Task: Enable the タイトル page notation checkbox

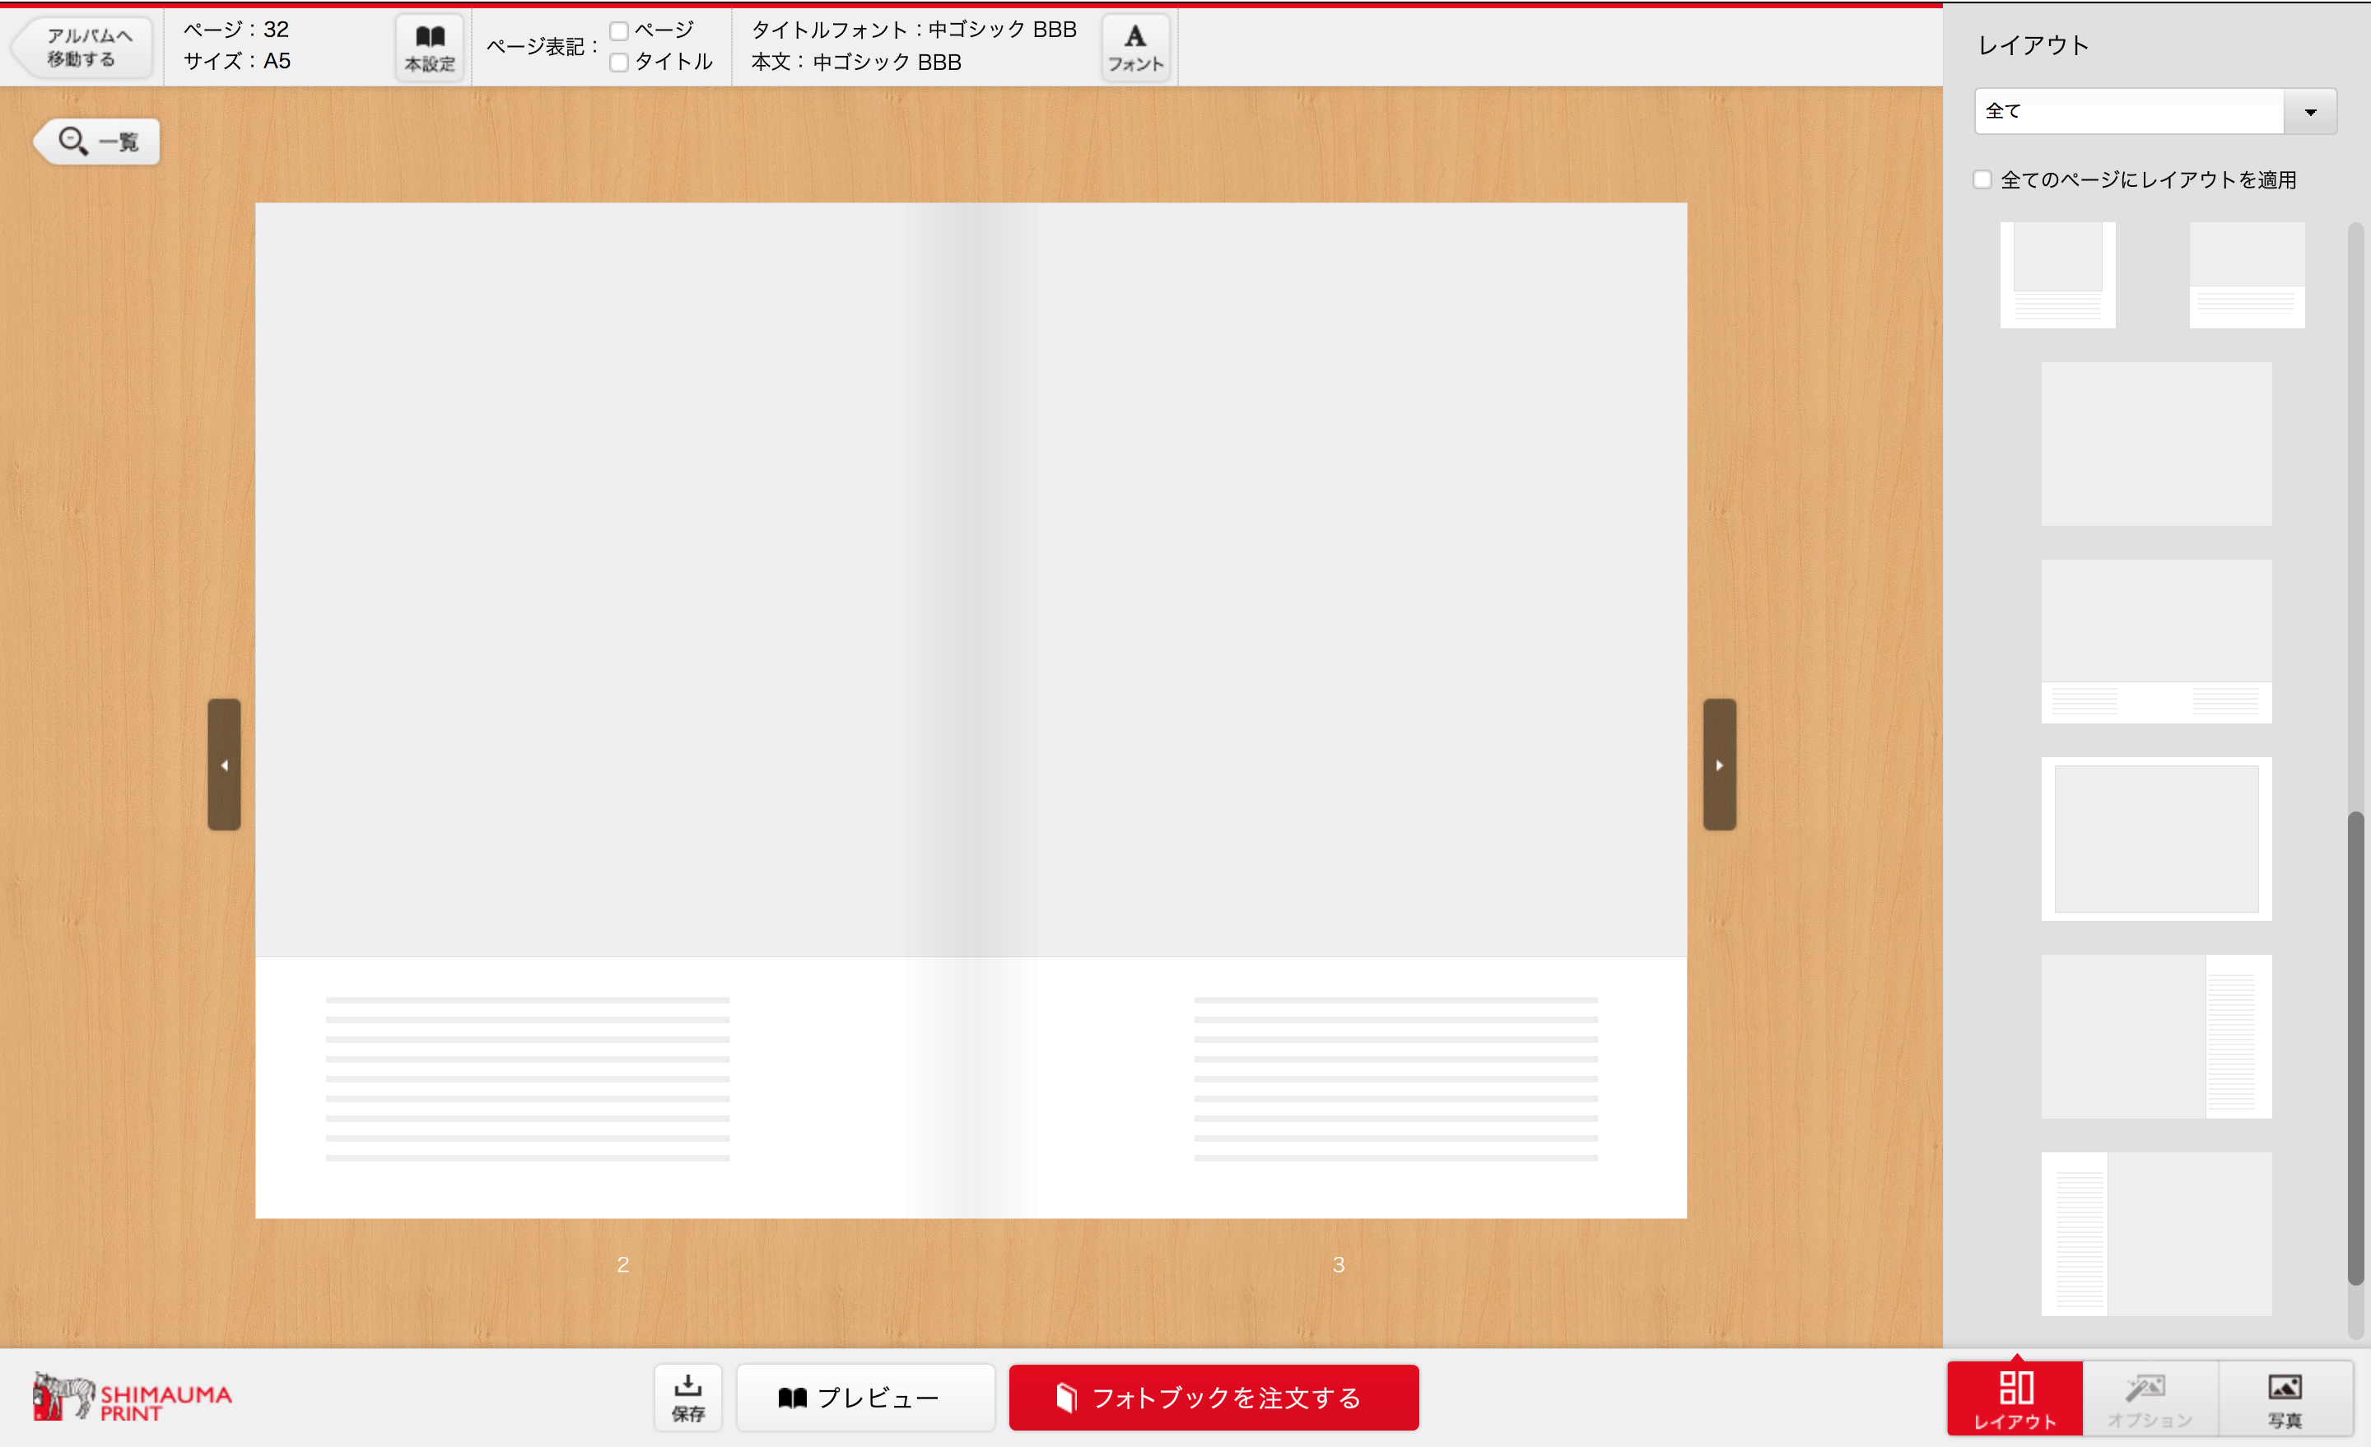Action: point(620,63)
